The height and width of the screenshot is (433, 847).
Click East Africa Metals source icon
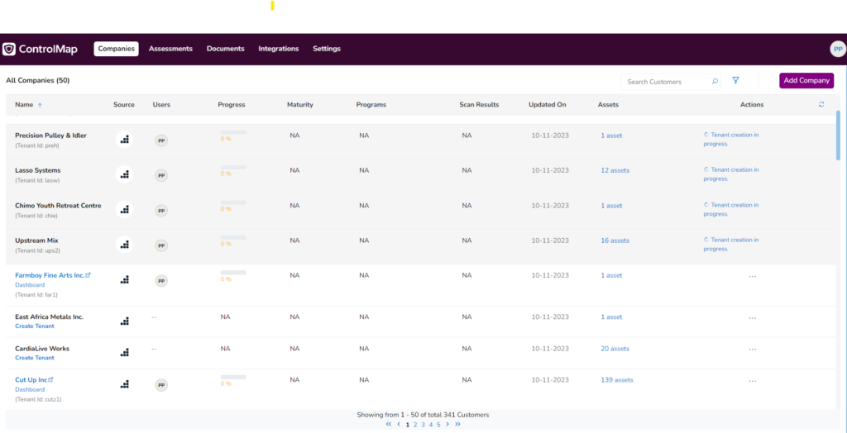(x=124, y=321)
